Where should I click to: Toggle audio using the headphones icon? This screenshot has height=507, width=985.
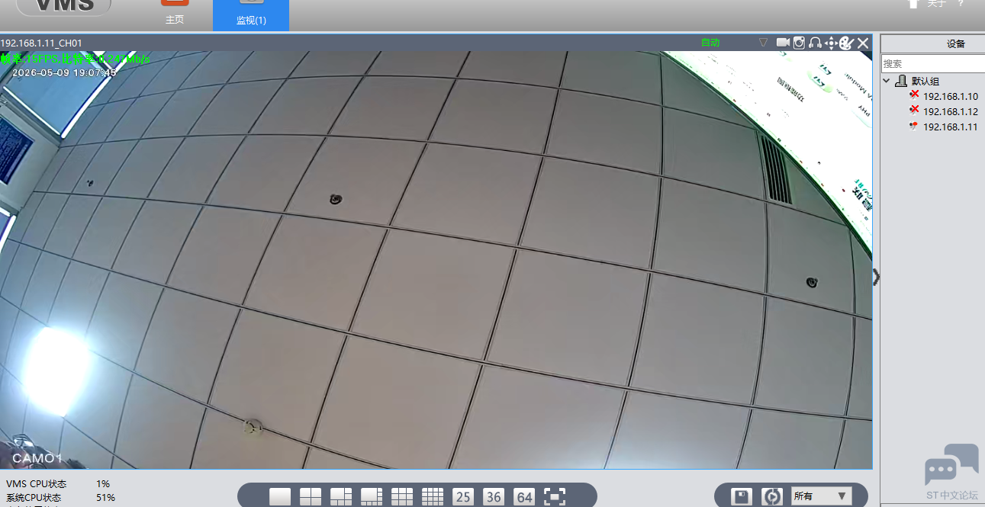click(815, 43)
